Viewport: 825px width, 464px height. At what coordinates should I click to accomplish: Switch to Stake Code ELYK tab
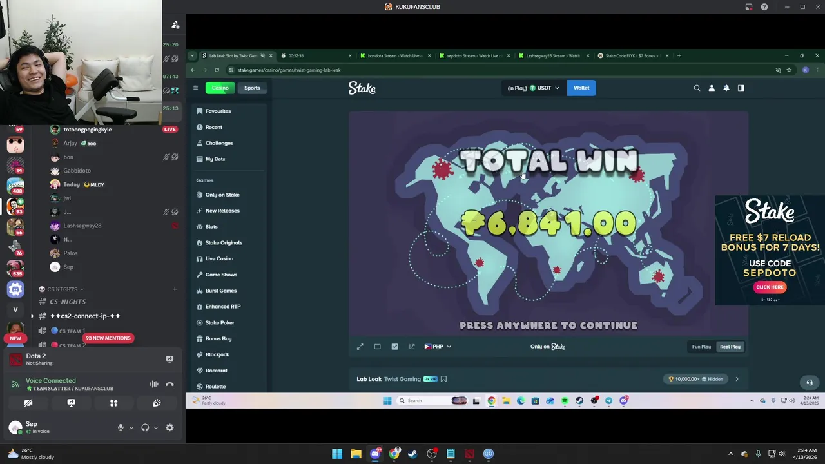[634, 56]
